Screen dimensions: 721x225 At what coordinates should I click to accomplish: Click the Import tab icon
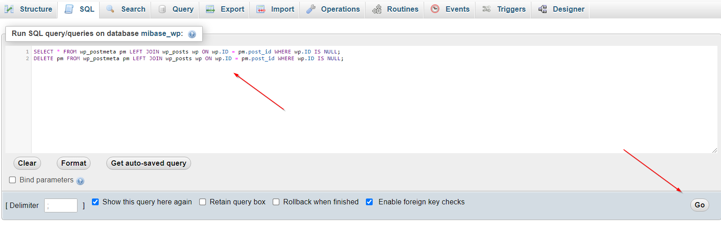click(261, 9)
